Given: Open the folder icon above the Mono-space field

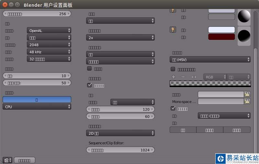Looking at the screenshot, I should tap(247, 94).
